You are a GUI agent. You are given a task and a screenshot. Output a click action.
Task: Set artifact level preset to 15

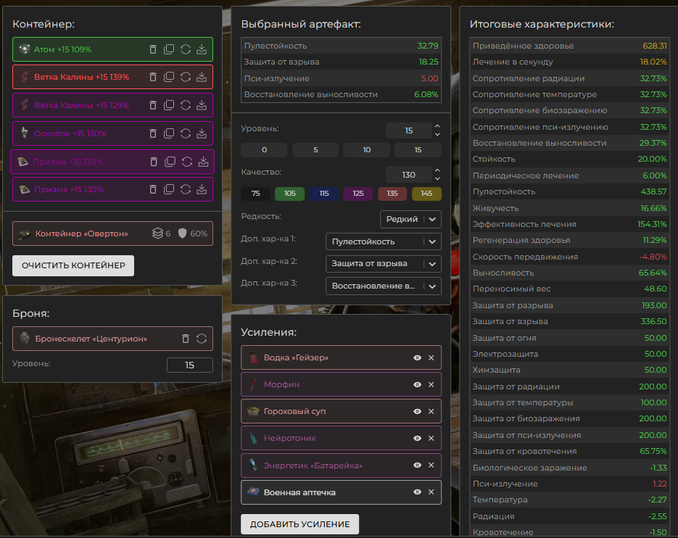(418, 149)
